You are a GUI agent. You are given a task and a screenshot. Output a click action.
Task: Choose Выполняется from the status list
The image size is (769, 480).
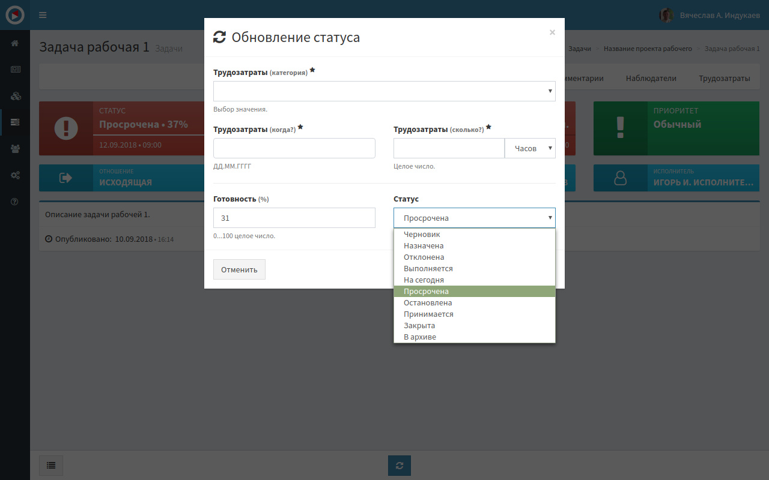[x=475, y=269]
